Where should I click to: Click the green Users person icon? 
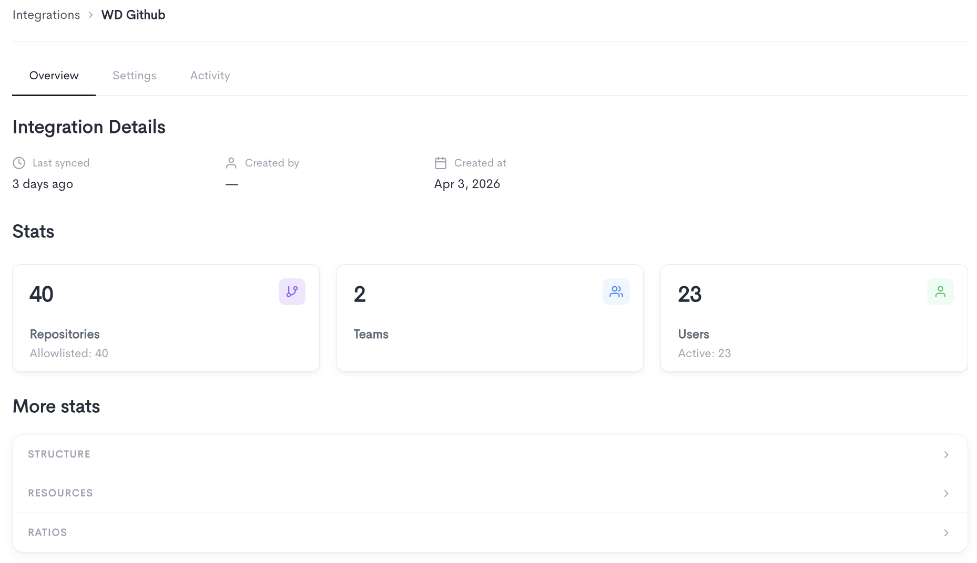pos(940,291)
